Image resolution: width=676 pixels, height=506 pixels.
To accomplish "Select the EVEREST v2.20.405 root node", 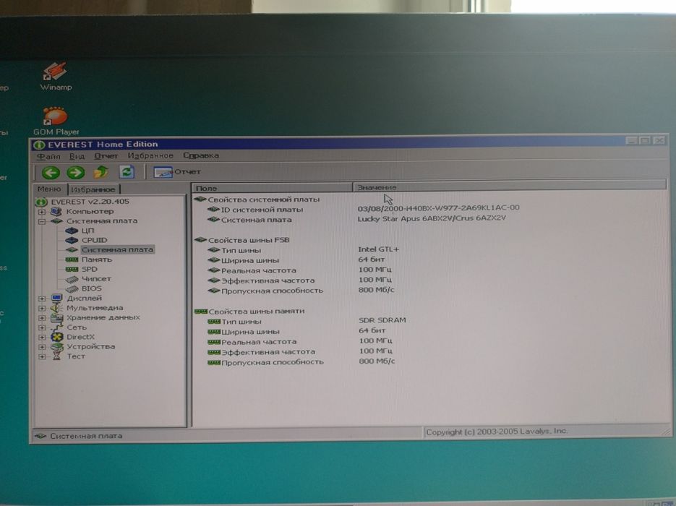I will pyautogui.click(x=90, y=202).
